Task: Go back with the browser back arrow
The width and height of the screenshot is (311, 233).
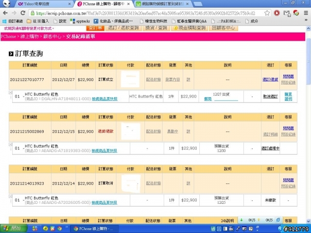Action: [5, 13]
